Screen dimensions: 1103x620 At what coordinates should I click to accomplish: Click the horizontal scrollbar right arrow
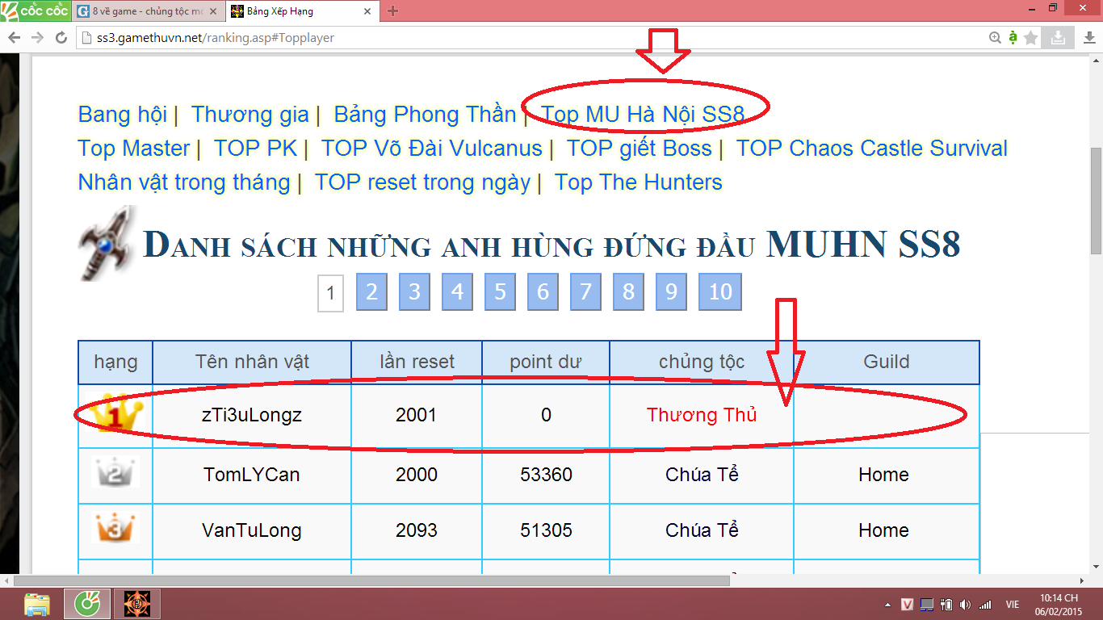point(1083,580)
